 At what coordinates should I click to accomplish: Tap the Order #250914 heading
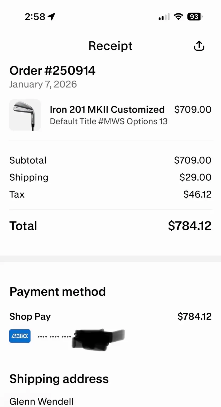(52, 71)
